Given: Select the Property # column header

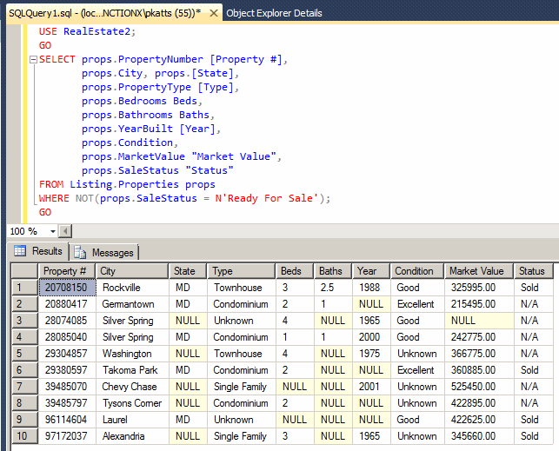Looking at the screenshot, I should (x=67, y=271).
